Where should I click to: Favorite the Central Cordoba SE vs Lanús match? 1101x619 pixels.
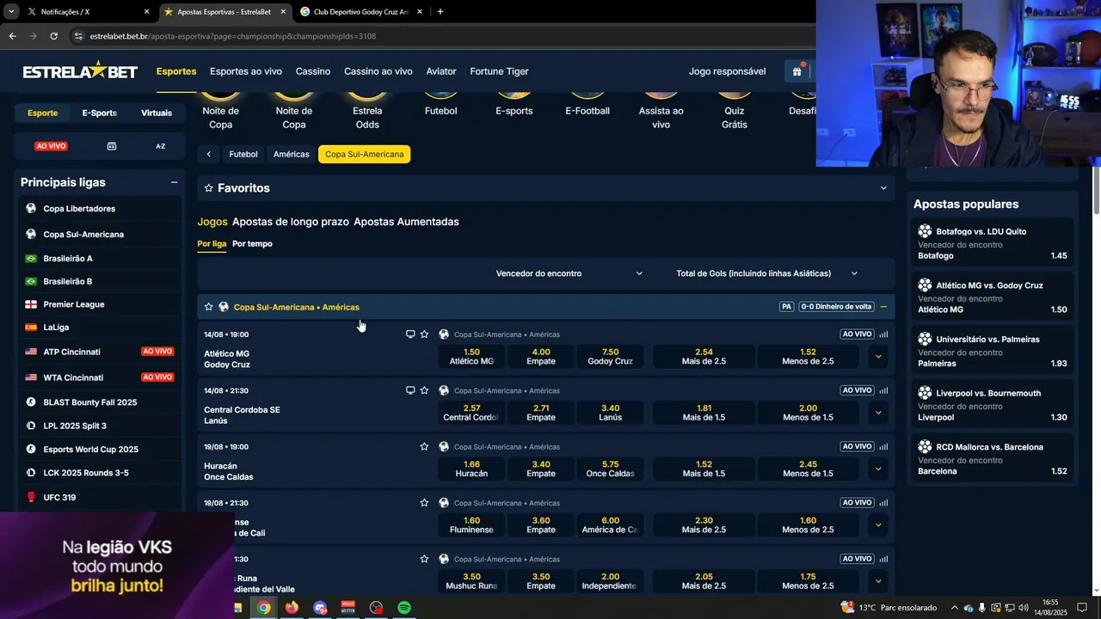(424, 390)
